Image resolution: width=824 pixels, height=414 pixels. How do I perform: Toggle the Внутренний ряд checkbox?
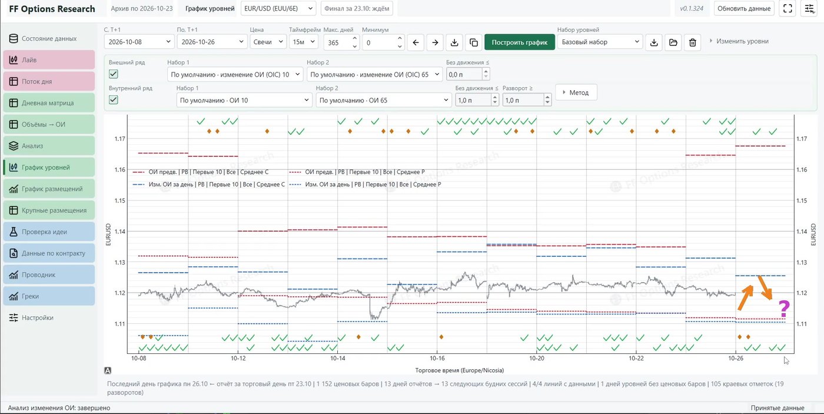click(x=114, y=100)
